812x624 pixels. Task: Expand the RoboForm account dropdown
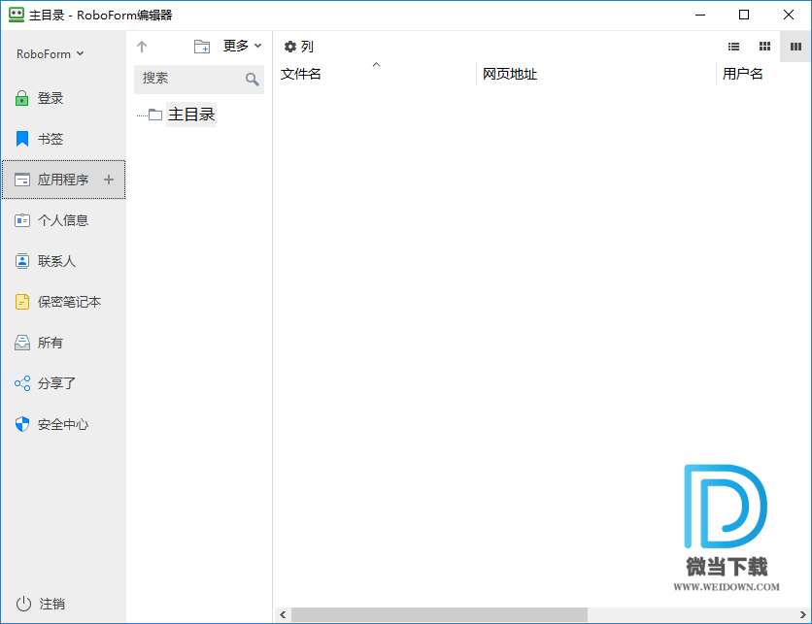(51, 53)
